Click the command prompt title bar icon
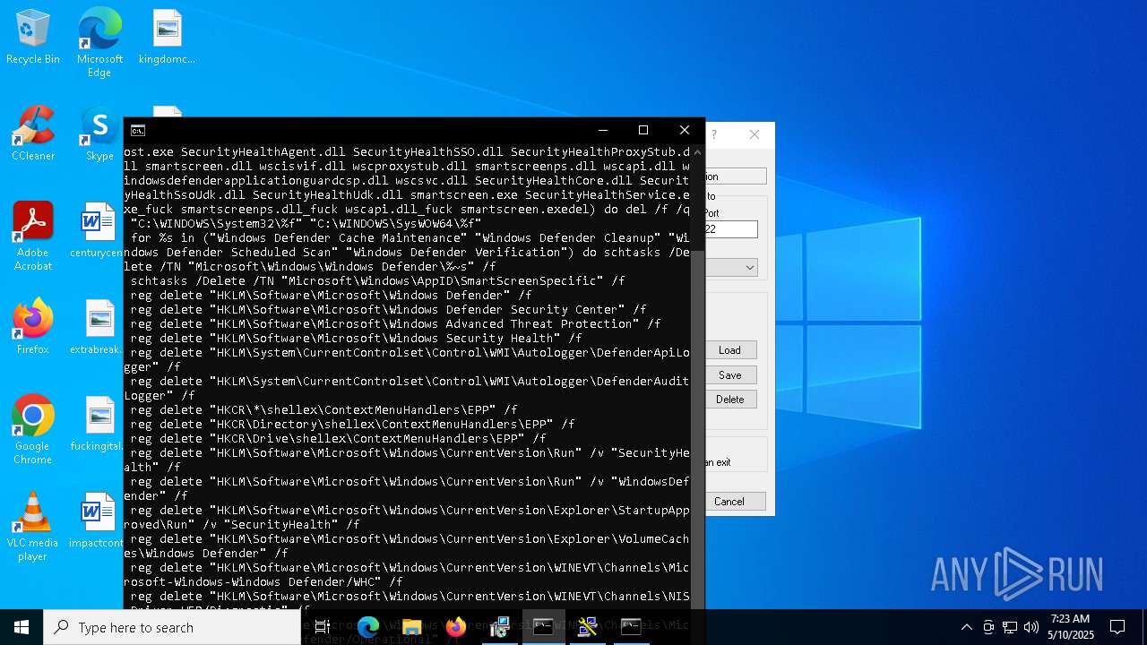Viewport: 1147px width, 645px height. tap(137, 131)
